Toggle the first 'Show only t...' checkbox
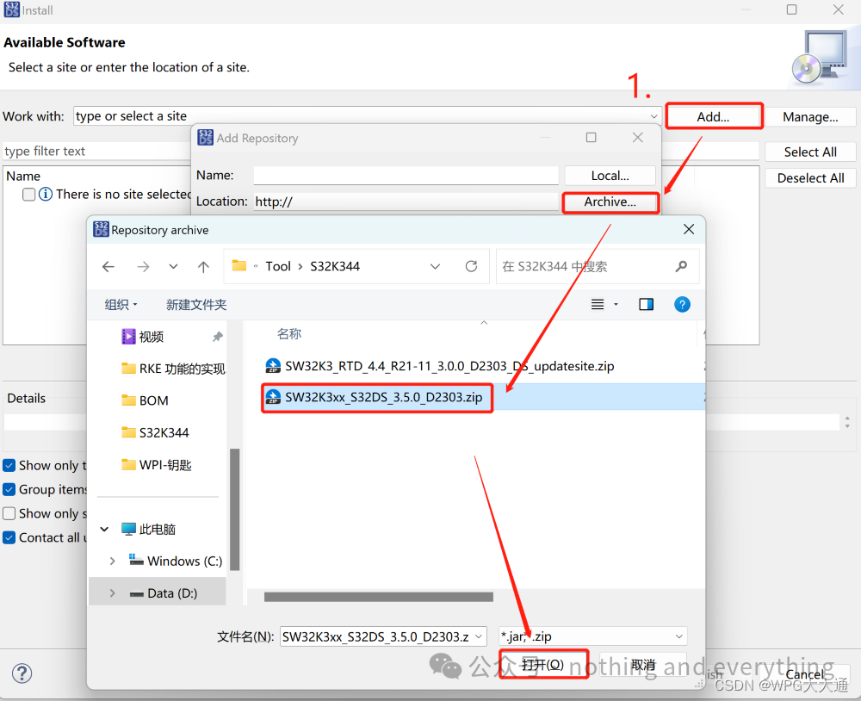This screenshot has width=861, height=701. point(9,465)
